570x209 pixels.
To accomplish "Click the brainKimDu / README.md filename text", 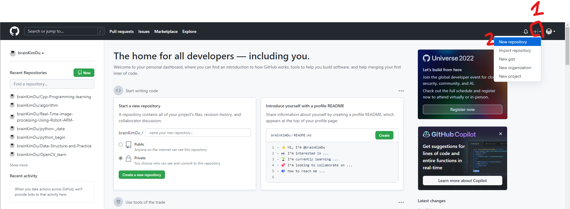I will coord(291,135).
